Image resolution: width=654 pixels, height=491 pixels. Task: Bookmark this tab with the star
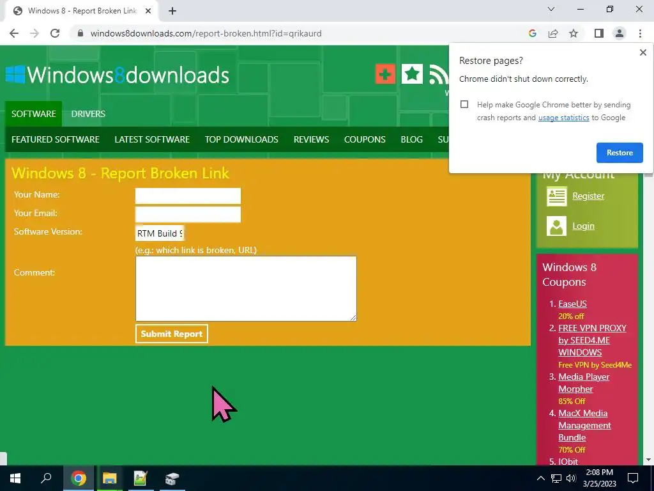pyautogui.click(x=574, y=33)
